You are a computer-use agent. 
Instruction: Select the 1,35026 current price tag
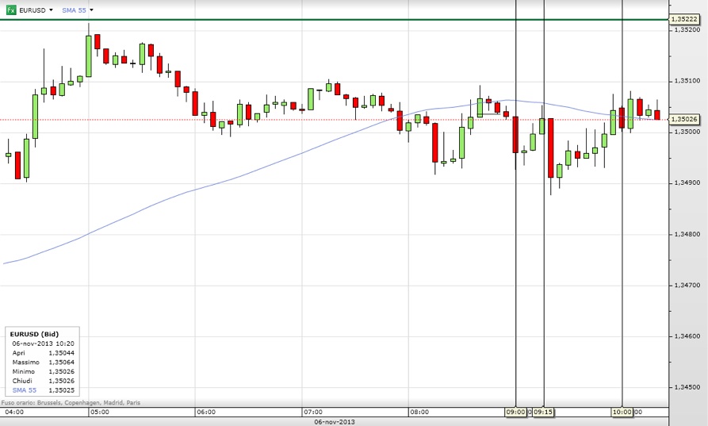point(683,119)
